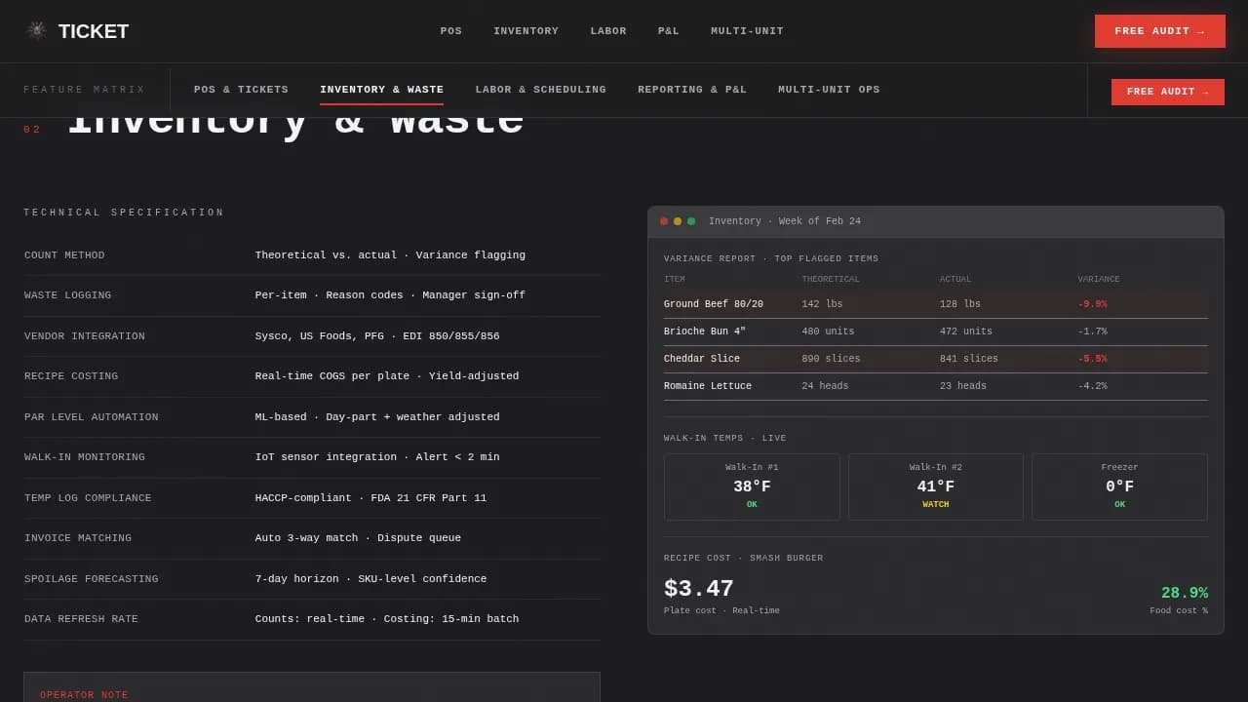Open the TICKET brand home link
The width and height of the screenshot is (1248, 702).
click(x=77, y=31)
